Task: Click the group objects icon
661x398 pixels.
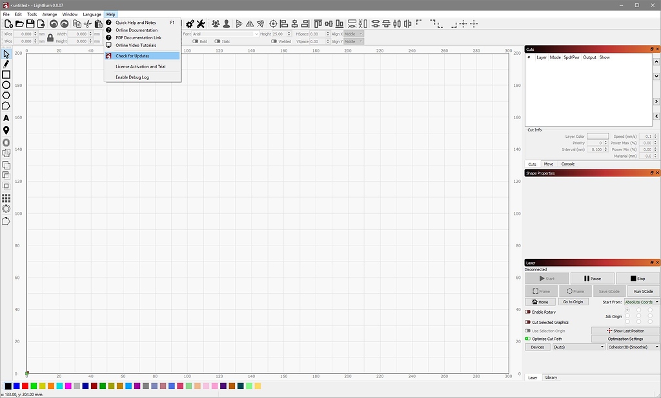Action: [216, 24]
